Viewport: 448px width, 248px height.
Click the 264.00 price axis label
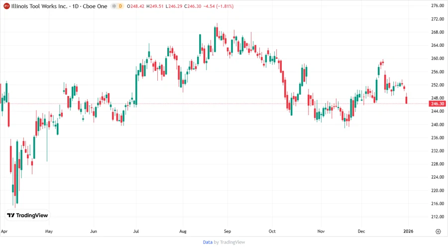coord(438,45)
